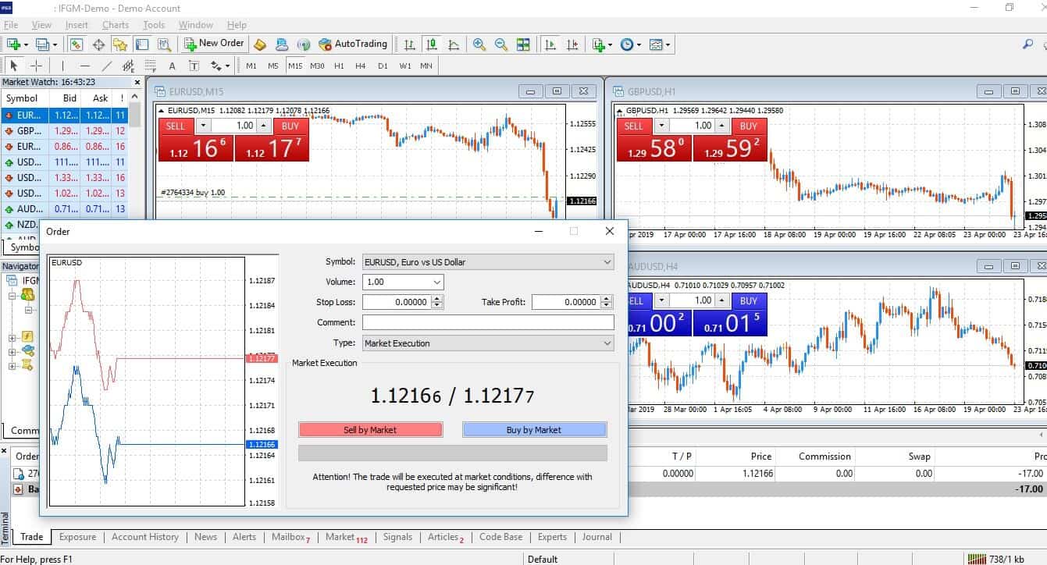Select the M30 timeframe button
The image size is (1047, 565).
[317, 66]
